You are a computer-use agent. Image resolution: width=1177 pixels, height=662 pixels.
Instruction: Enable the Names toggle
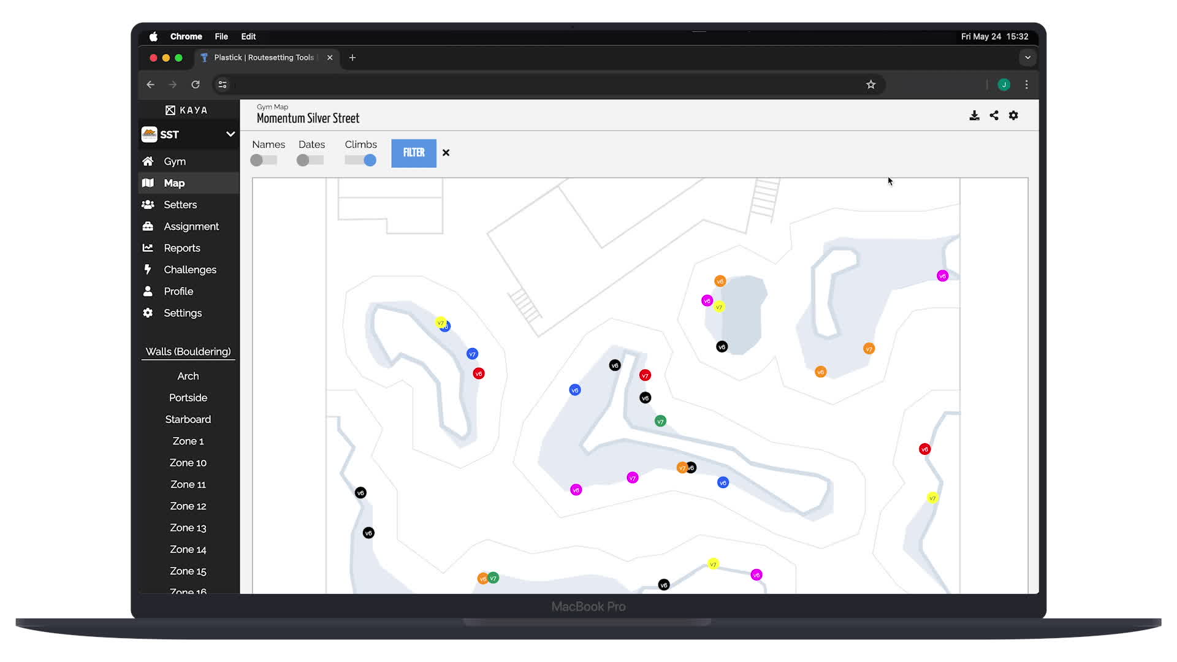click(x=264, y=159)
